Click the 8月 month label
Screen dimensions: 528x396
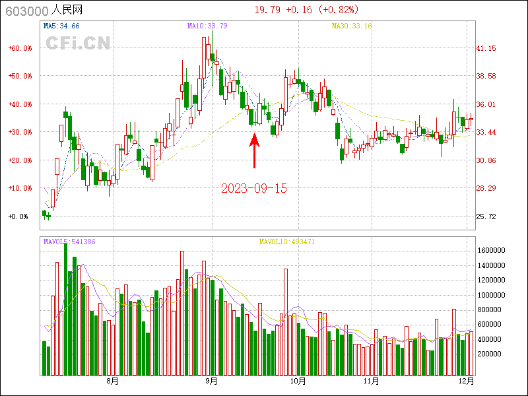112,381
